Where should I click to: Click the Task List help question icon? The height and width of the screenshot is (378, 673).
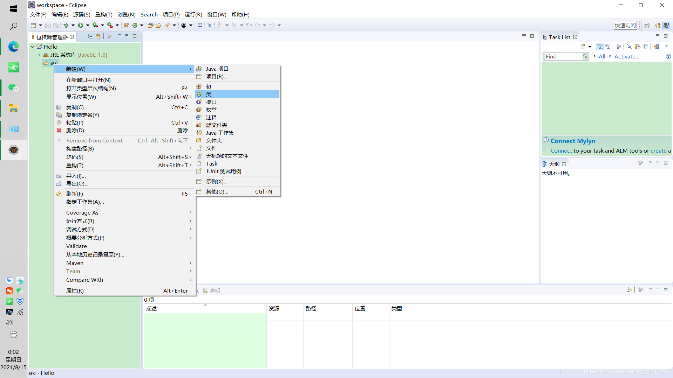coord(668,56)
